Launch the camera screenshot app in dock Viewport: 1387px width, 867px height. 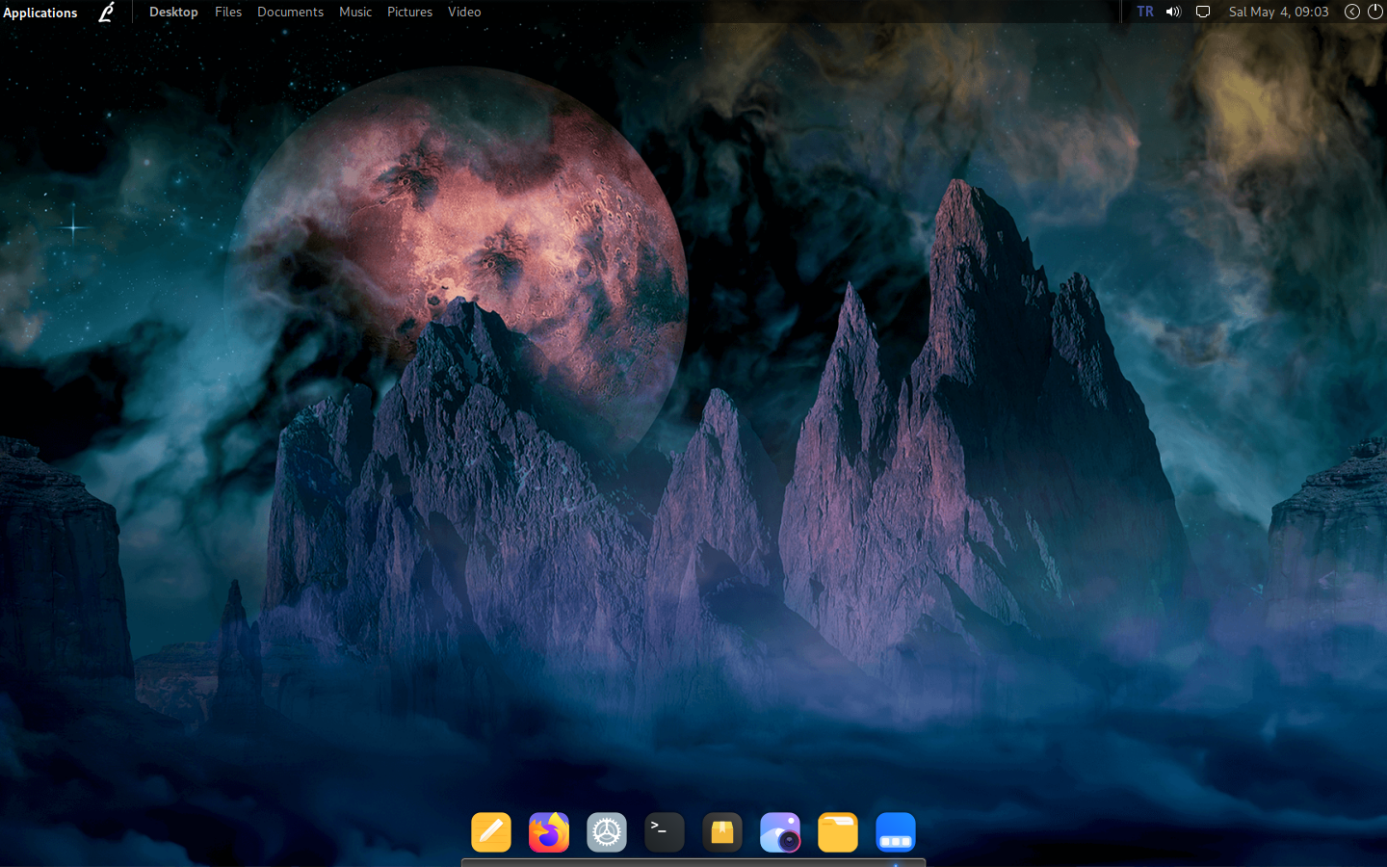(780, 832)
